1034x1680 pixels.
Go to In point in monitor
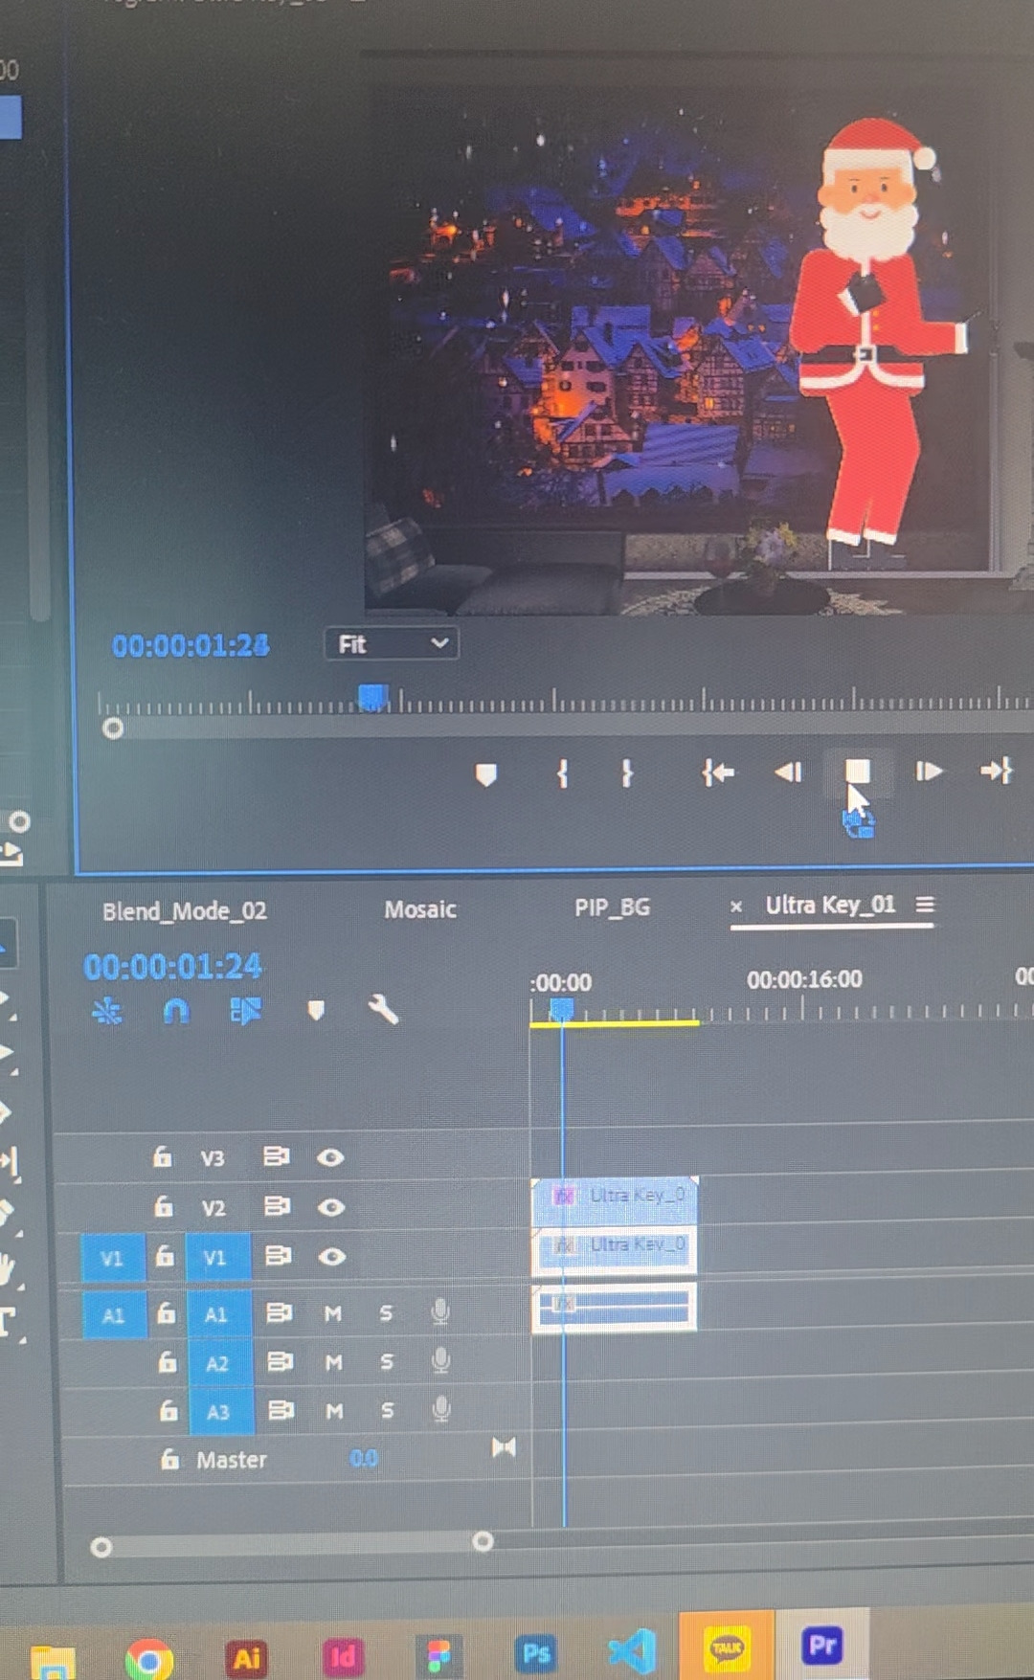[x=717, y=772]
